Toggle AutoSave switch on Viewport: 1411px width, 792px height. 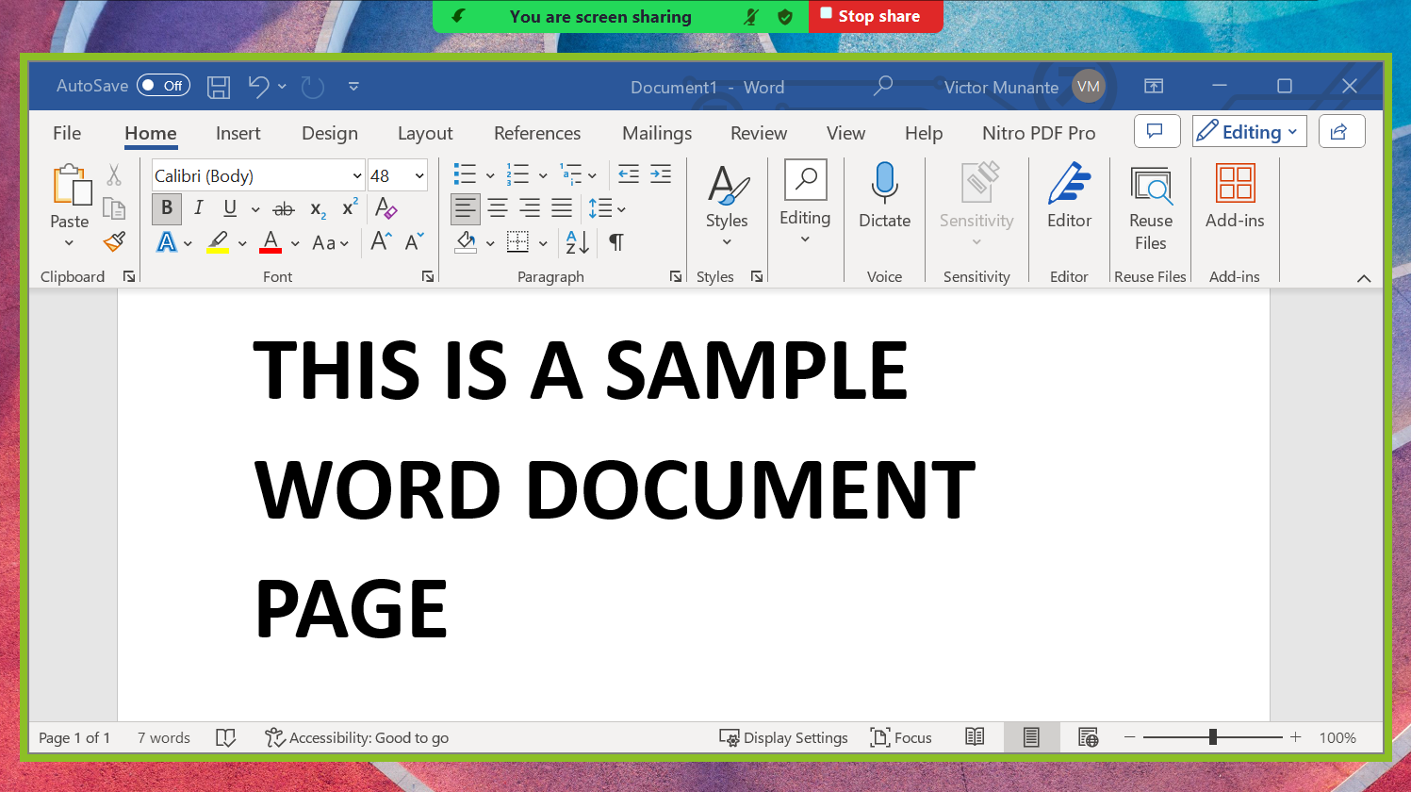click(x=163, y=86)
